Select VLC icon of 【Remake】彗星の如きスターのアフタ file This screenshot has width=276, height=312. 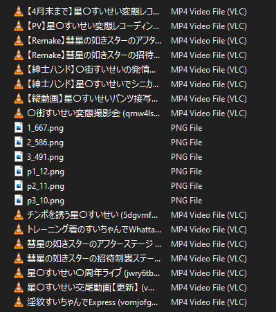[19, 41]
